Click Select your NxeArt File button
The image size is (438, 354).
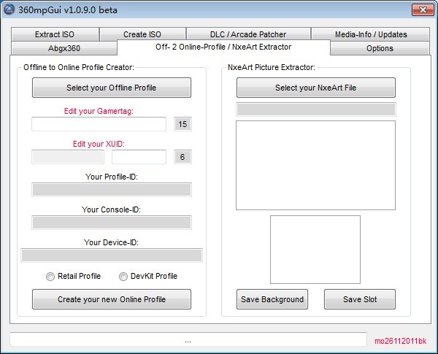(316, 88)
